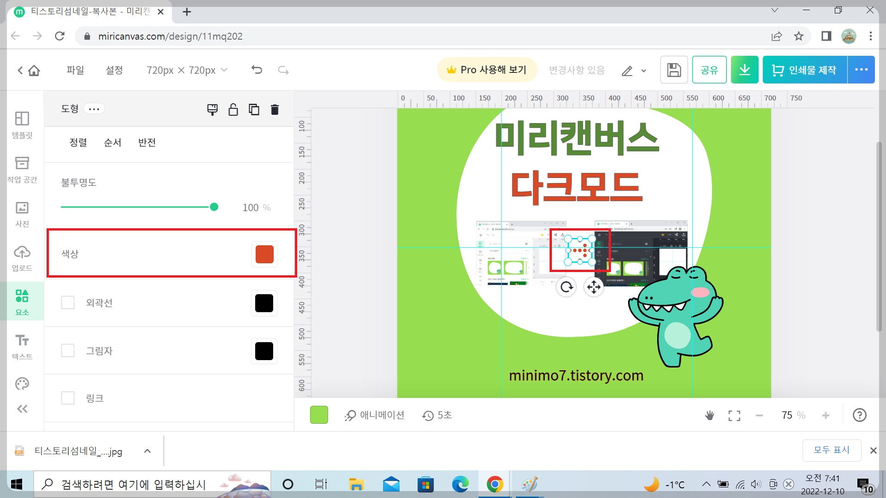Go to home via house icon

[x=34, y=70]
